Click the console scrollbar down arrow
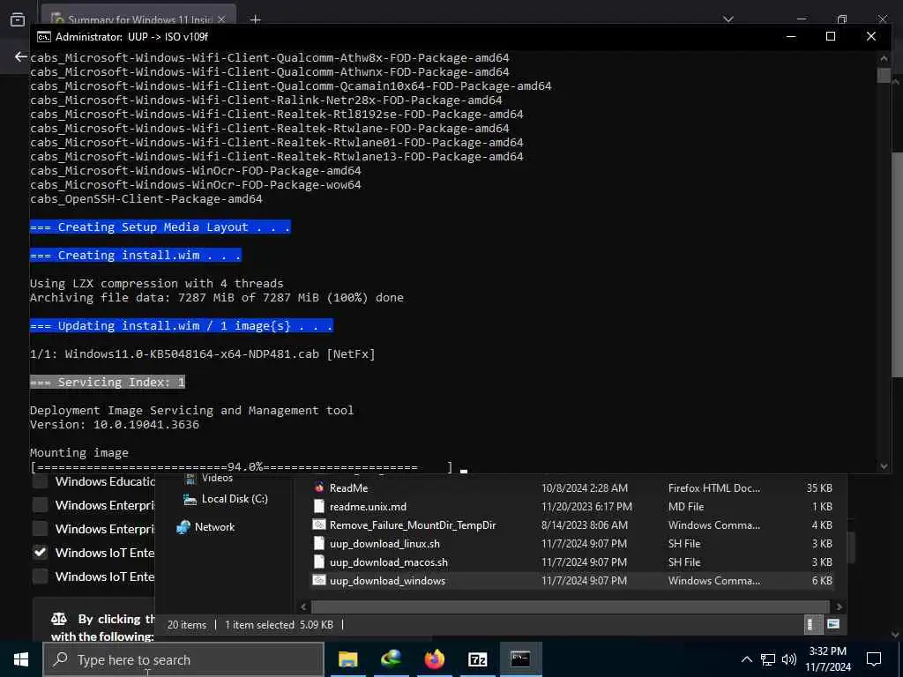The image size is (903, 677). click(884, 466)
